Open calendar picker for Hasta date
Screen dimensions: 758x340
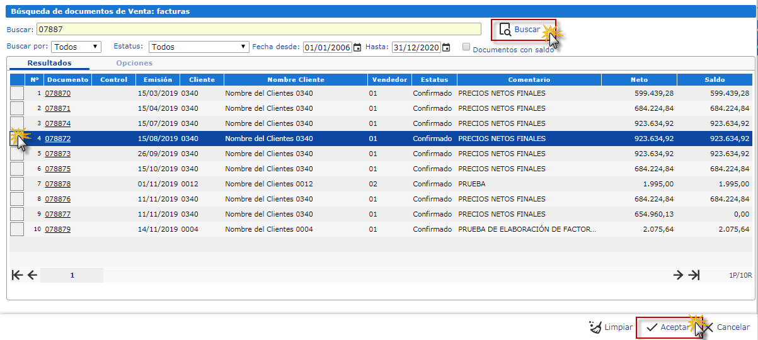(x=446, y=47)
